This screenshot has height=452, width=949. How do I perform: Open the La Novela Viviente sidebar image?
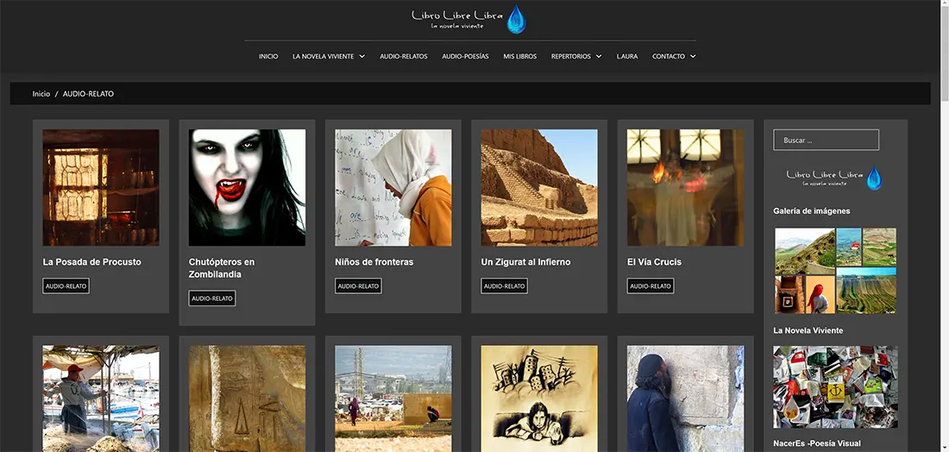835,386
